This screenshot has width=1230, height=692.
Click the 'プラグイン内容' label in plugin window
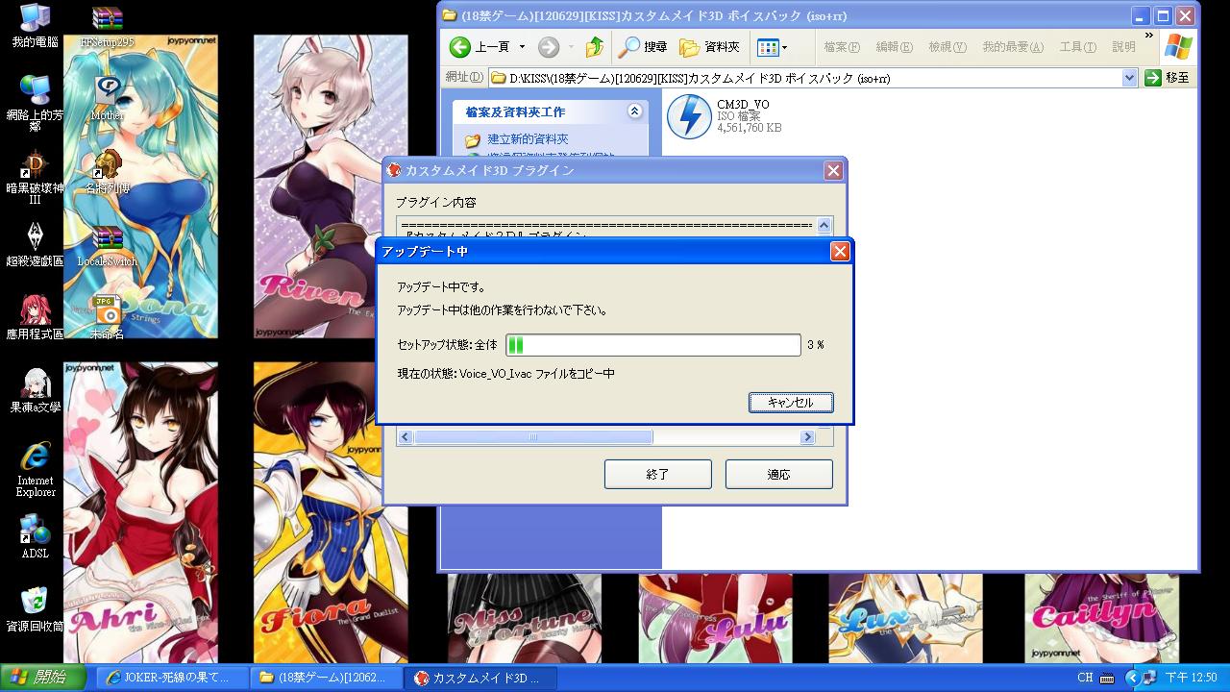[436, 203]
